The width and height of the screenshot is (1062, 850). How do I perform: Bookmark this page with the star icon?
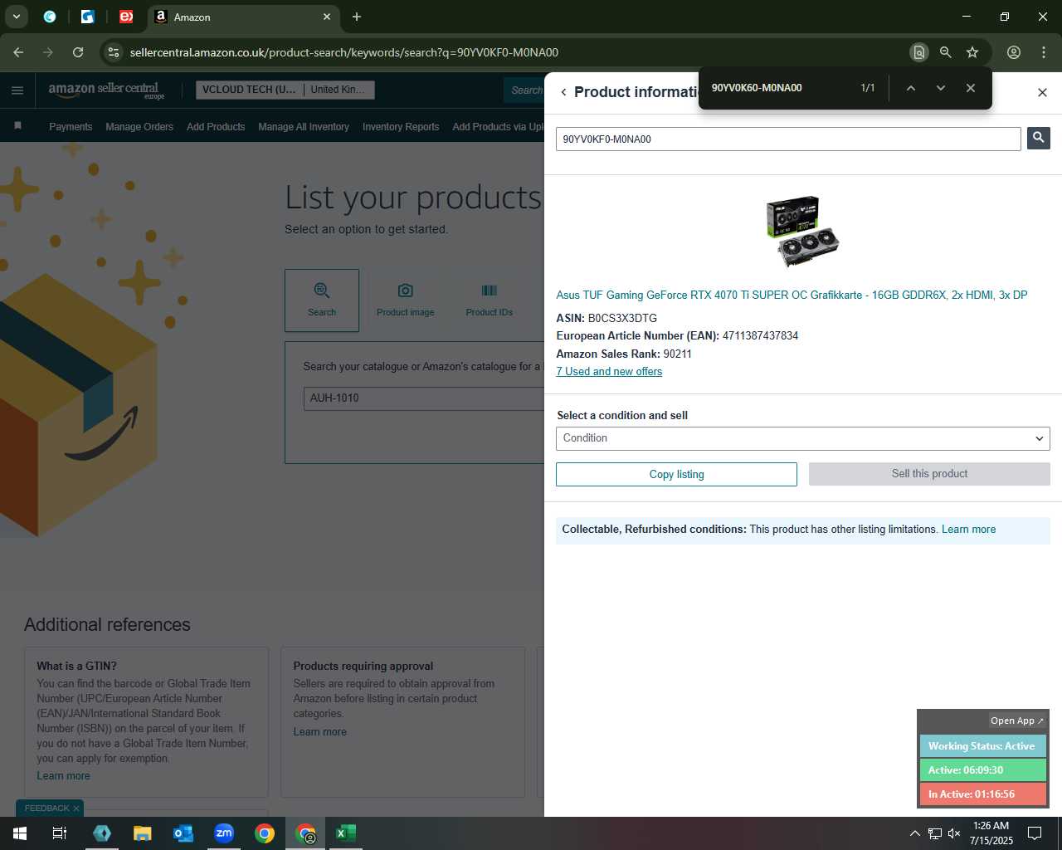click(972, 52)
